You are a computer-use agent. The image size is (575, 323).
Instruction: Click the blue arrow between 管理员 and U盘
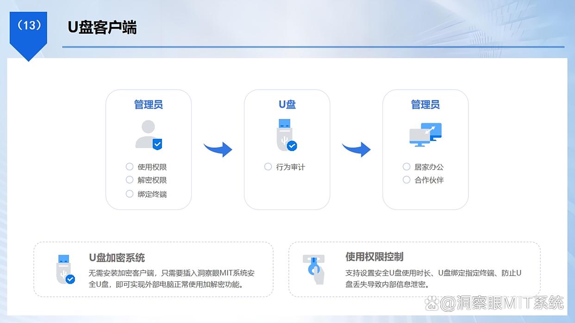click(218, 149)
